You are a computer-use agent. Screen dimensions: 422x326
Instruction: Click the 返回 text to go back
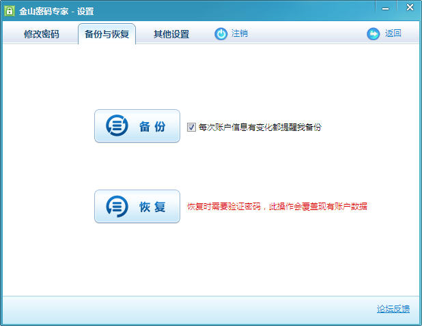point(393,33)
